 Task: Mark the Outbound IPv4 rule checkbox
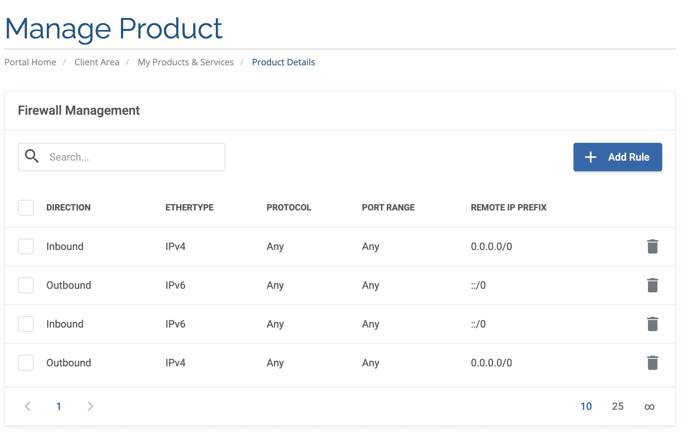coord(26,363)
